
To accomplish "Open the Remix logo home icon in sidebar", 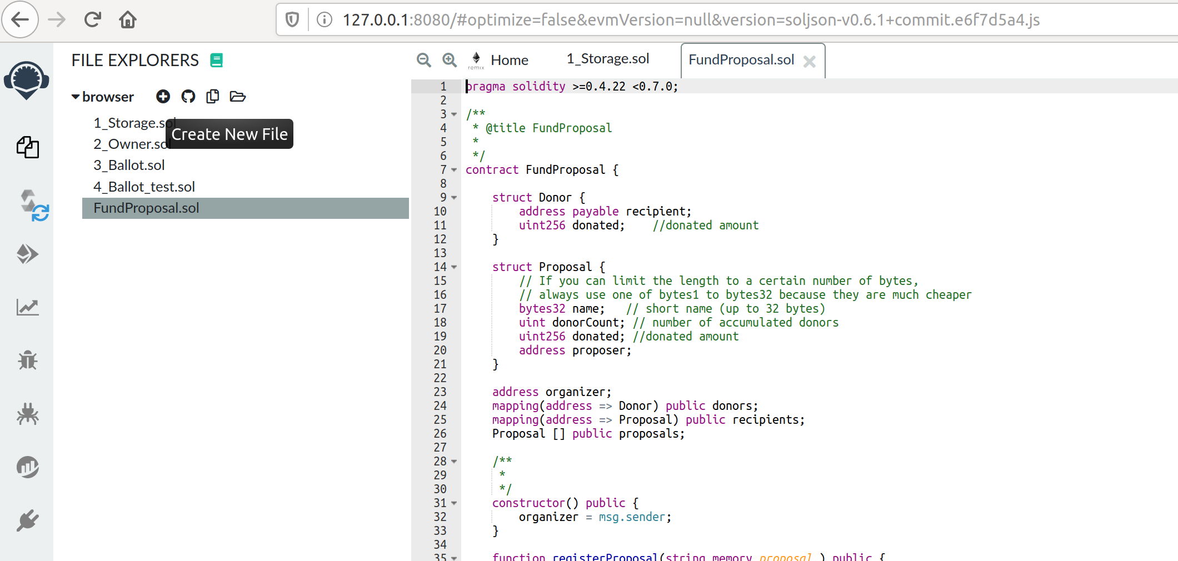I will pos(27,81).
